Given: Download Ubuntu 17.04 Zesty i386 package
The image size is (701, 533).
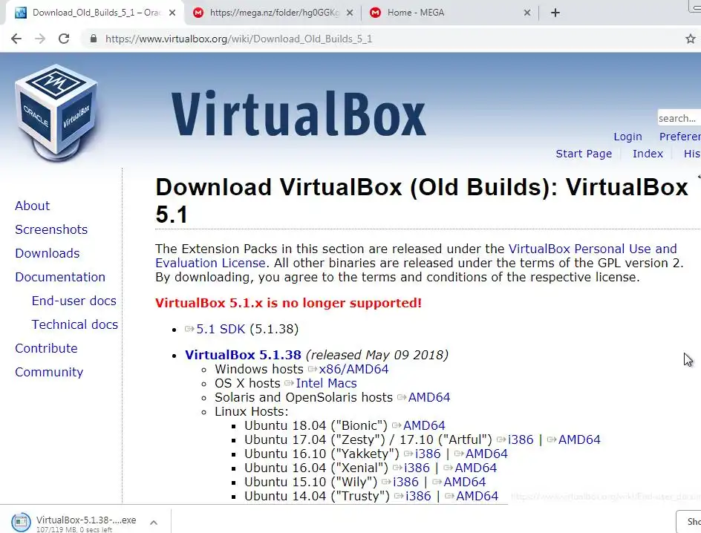Looking at the screenshot, I should coord(521,439).
